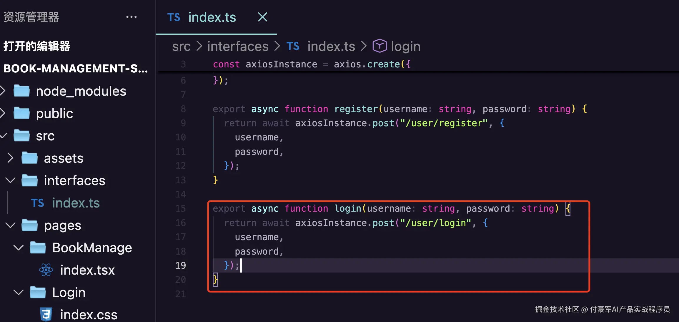Click password on line 18

click(x=257, y=252)
